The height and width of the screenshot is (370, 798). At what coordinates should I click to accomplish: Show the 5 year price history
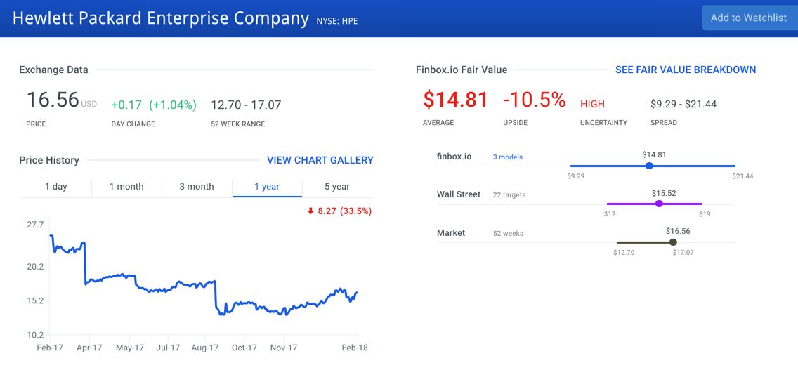pos(337,187)
